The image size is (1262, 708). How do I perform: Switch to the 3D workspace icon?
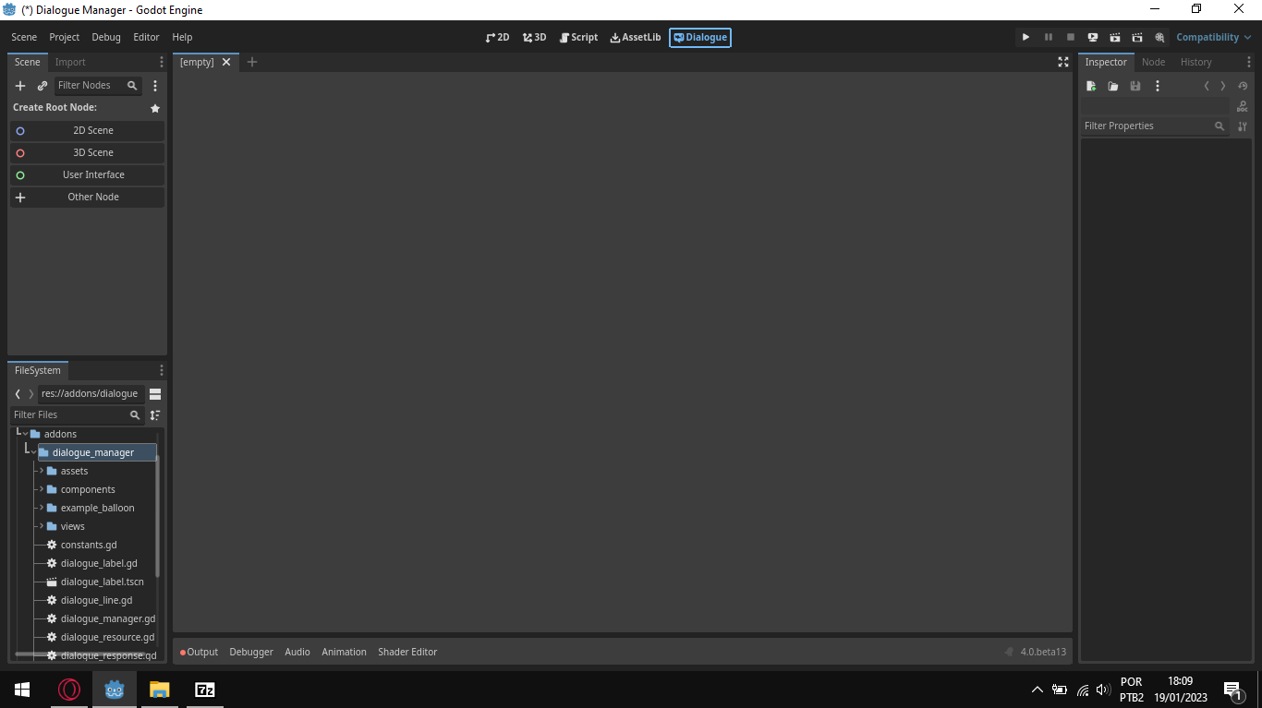[534, 37]
